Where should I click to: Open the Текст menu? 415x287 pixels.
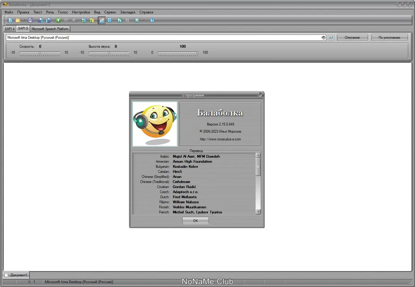pos(38,12)
